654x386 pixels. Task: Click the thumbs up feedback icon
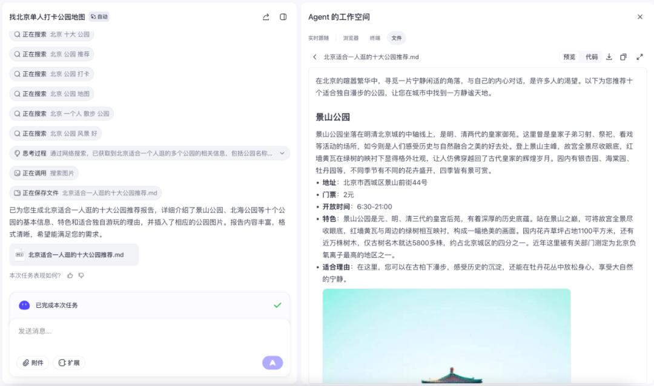(x=70, y=275)
